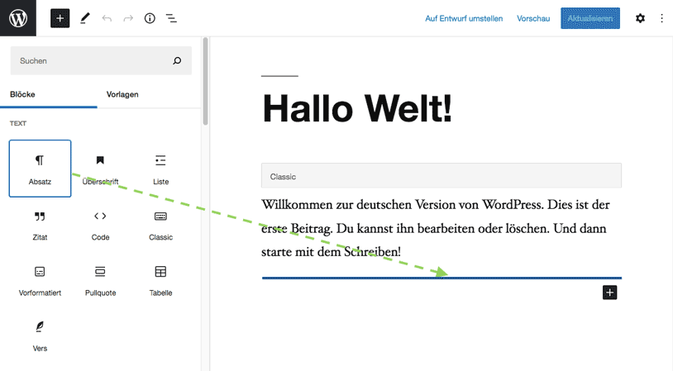Open the settings gear sidebar
The image size is (673, 371).
tap(640, 18)
